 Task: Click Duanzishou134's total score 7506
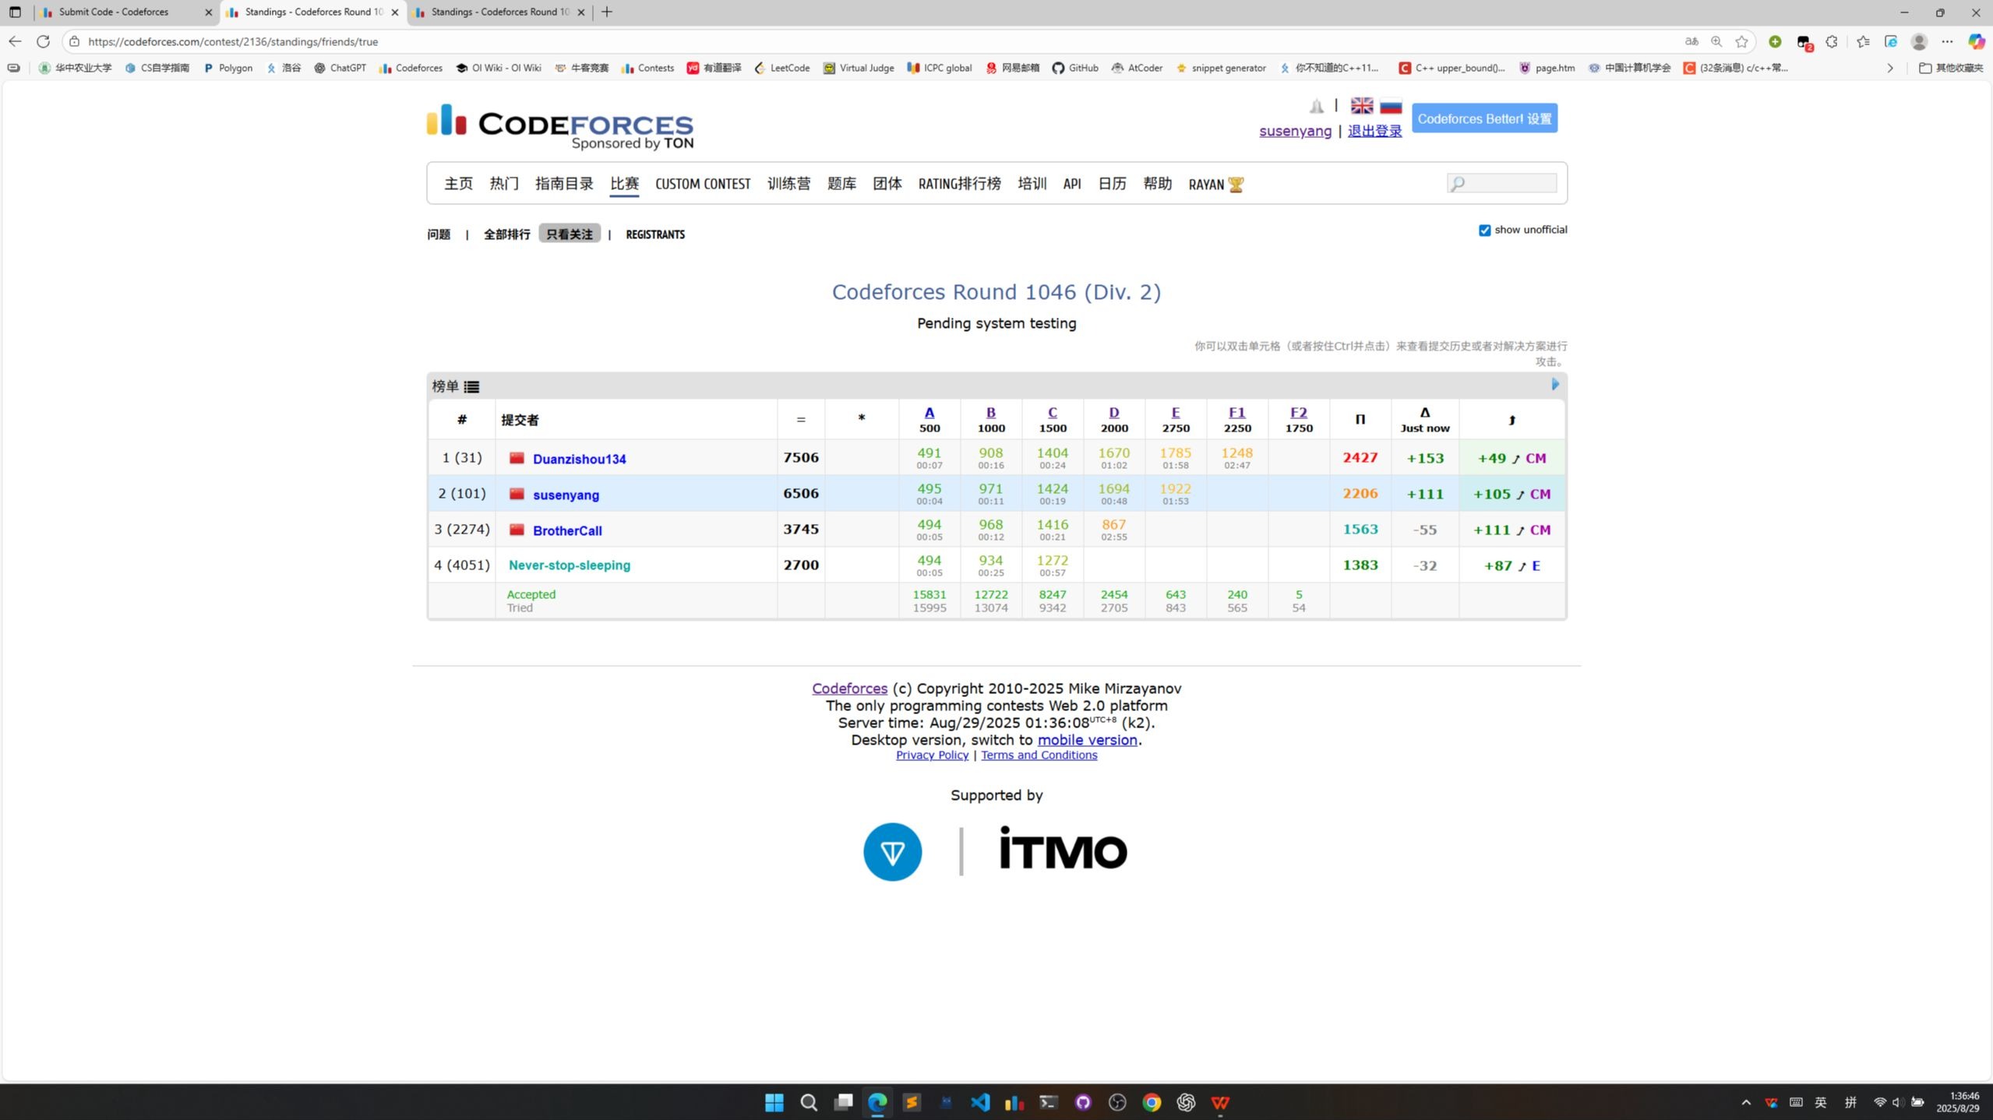800,458
